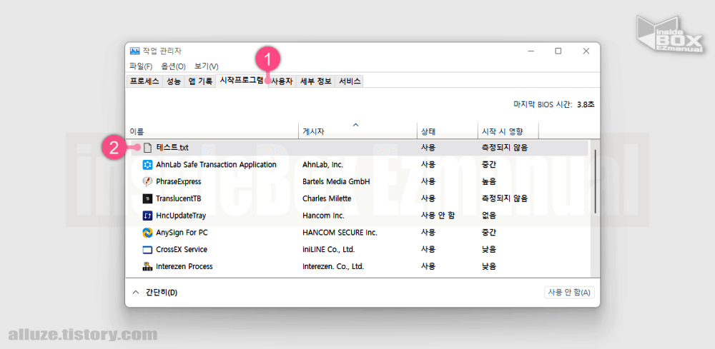
Task: Select the 시작프로그램 tab
Action: (x=242, y=81)
